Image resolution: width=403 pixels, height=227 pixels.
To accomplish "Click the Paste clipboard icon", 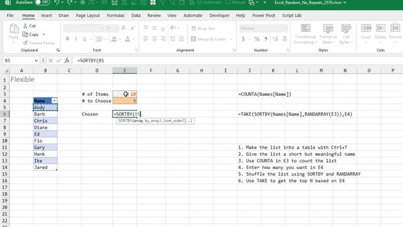I will [x=14, y=28].
